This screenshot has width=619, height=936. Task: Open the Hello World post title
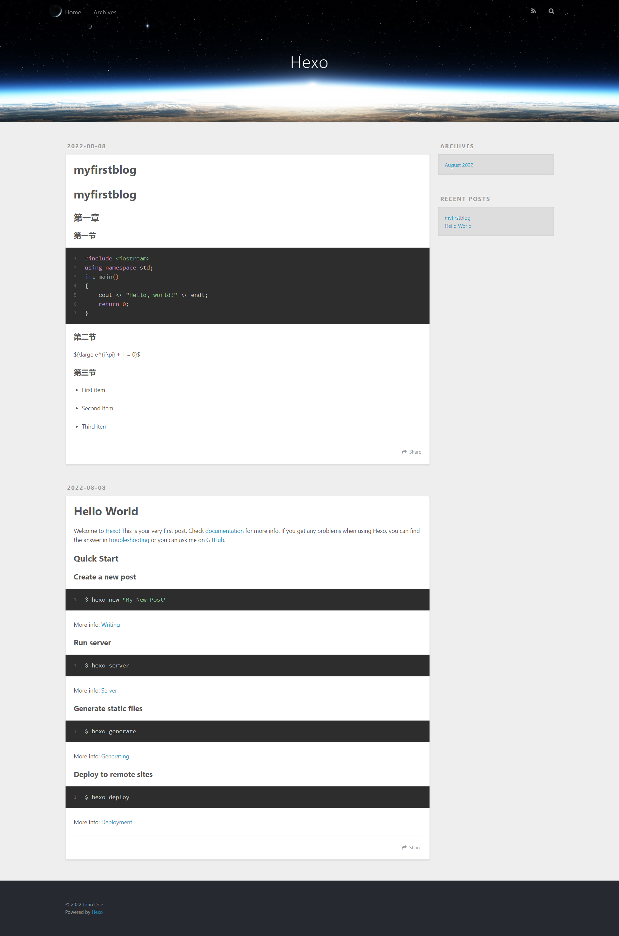pos(106,511)
